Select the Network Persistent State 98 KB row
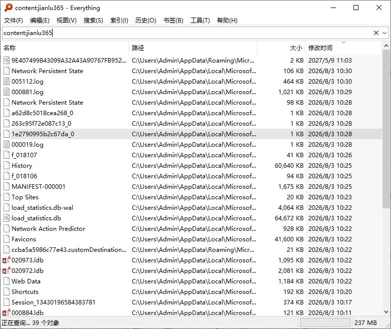The height and width of the screenshot is (329, 391). click(191, 102)
